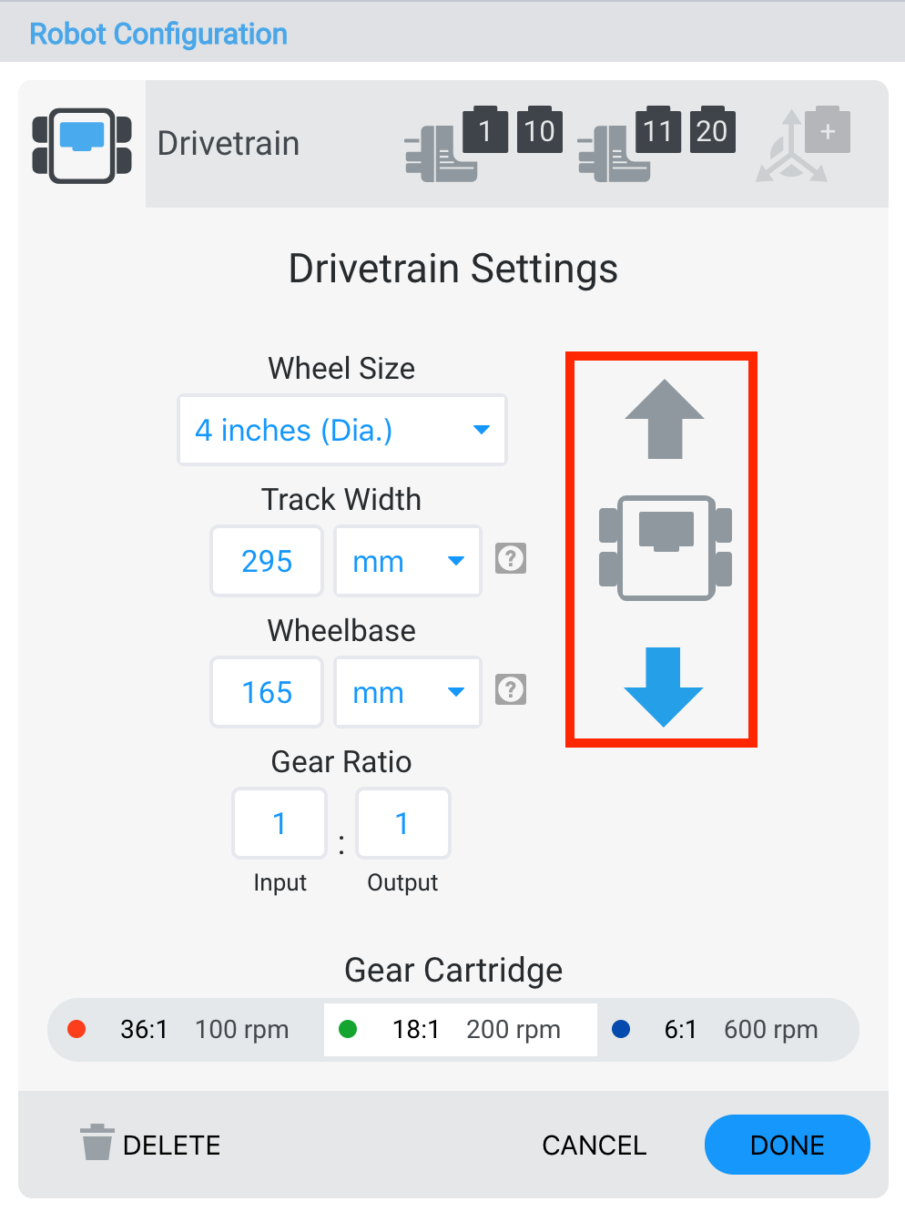The height and width of the screenshot is (1222, 905).
Task: Click the Drivetrain header tab
Action: (228, 143)
